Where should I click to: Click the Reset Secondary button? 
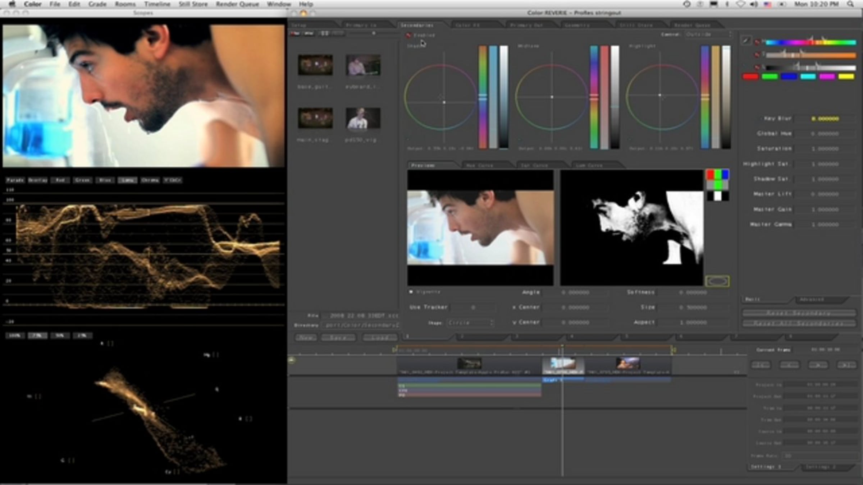[x=799, y=313]
